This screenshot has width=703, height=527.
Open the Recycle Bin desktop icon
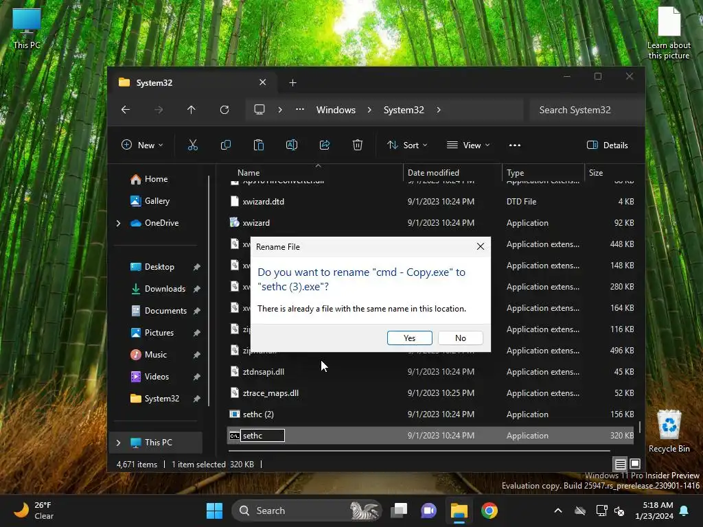[x=669, y=432]
